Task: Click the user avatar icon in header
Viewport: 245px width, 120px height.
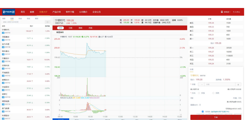Action: point(222,12)
